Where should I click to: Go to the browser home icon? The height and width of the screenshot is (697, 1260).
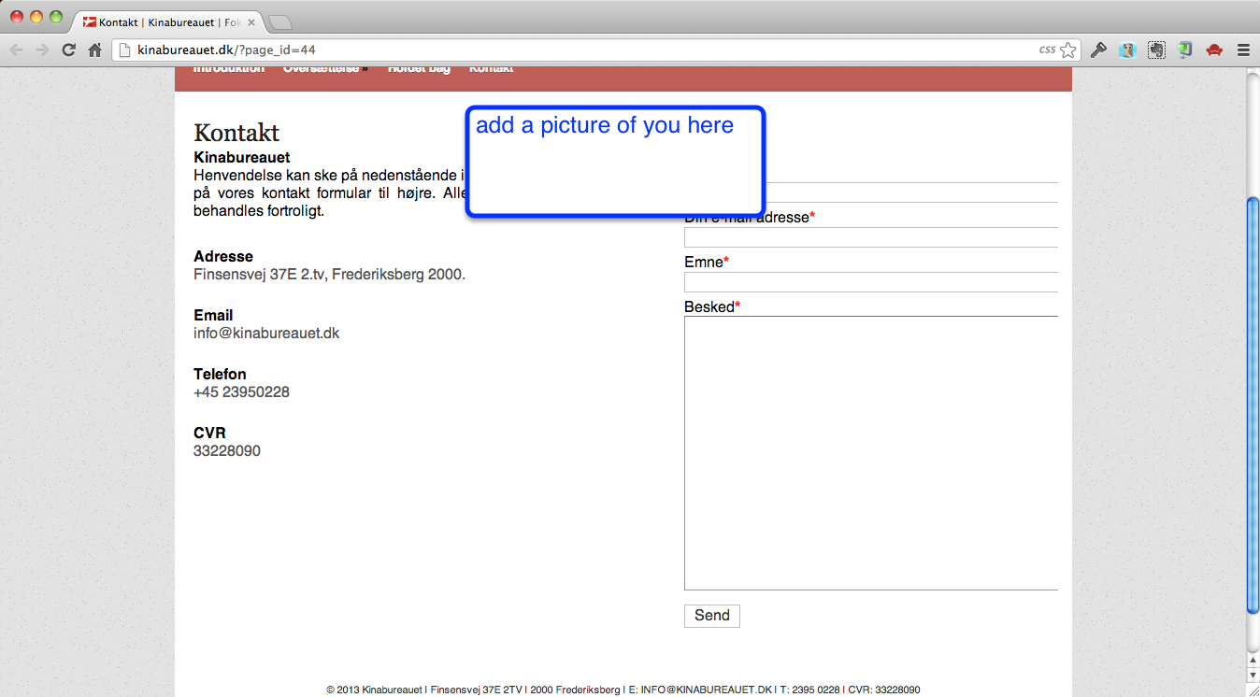(x=94, y=50)
